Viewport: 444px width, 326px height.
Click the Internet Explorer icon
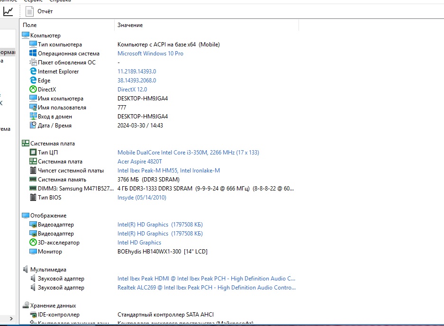coord(33,72)
